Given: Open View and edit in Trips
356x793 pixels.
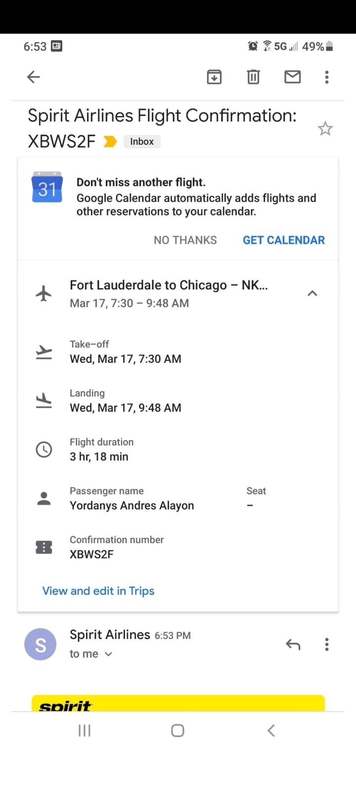Looking at the screenshot, I should pyautogui.click(x=98, y=591).
